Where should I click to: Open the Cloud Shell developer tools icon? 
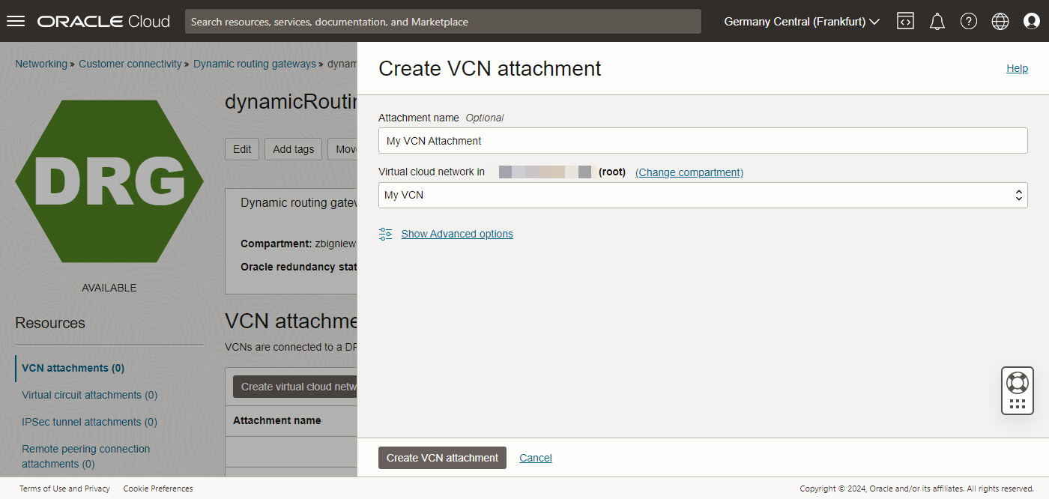(905, 21)
